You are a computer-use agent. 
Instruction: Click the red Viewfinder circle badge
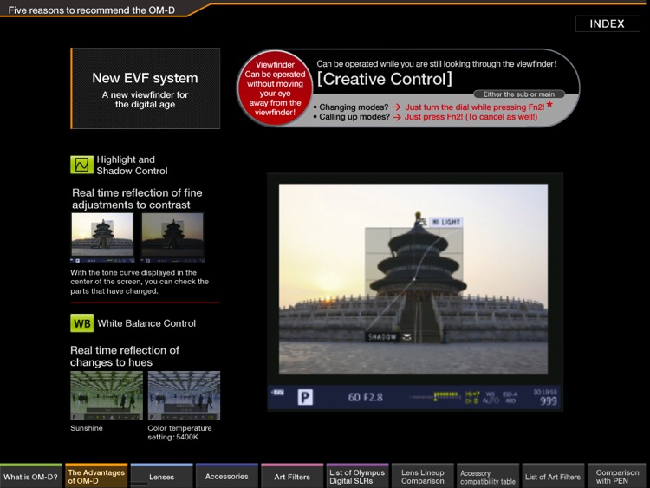tap(275, 88)
